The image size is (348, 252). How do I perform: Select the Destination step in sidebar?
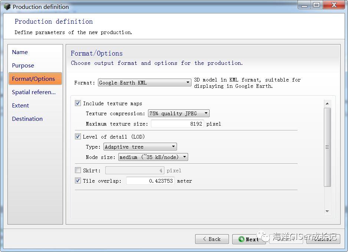tap(27, 119)
